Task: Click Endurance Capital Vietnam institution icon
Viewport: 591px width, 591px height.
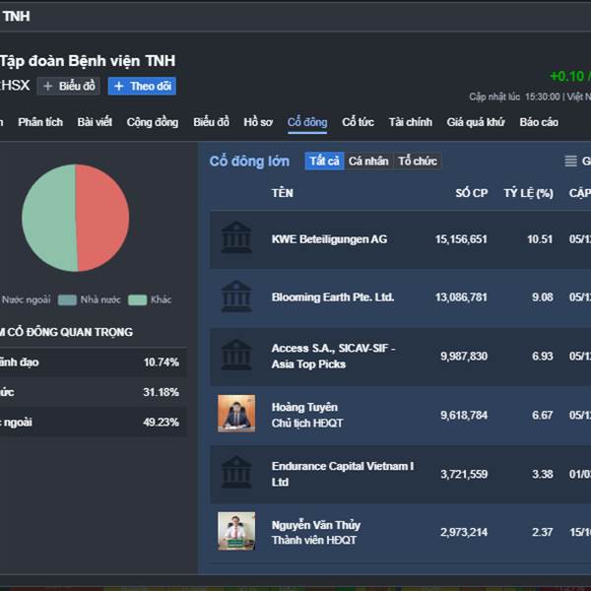Action: (236, 472)
